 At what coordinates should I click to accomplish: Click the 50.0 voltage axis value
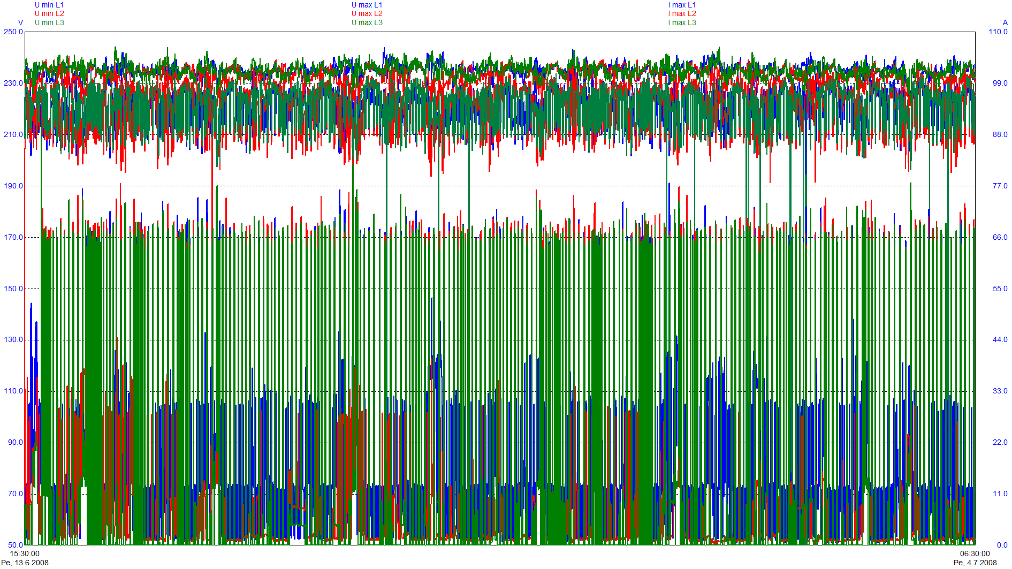coord(16,545)
